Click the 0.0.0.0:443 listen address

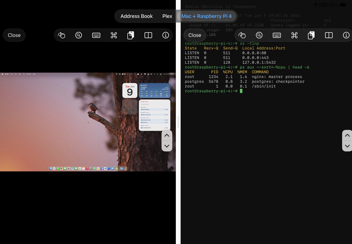tap(255, 58)
